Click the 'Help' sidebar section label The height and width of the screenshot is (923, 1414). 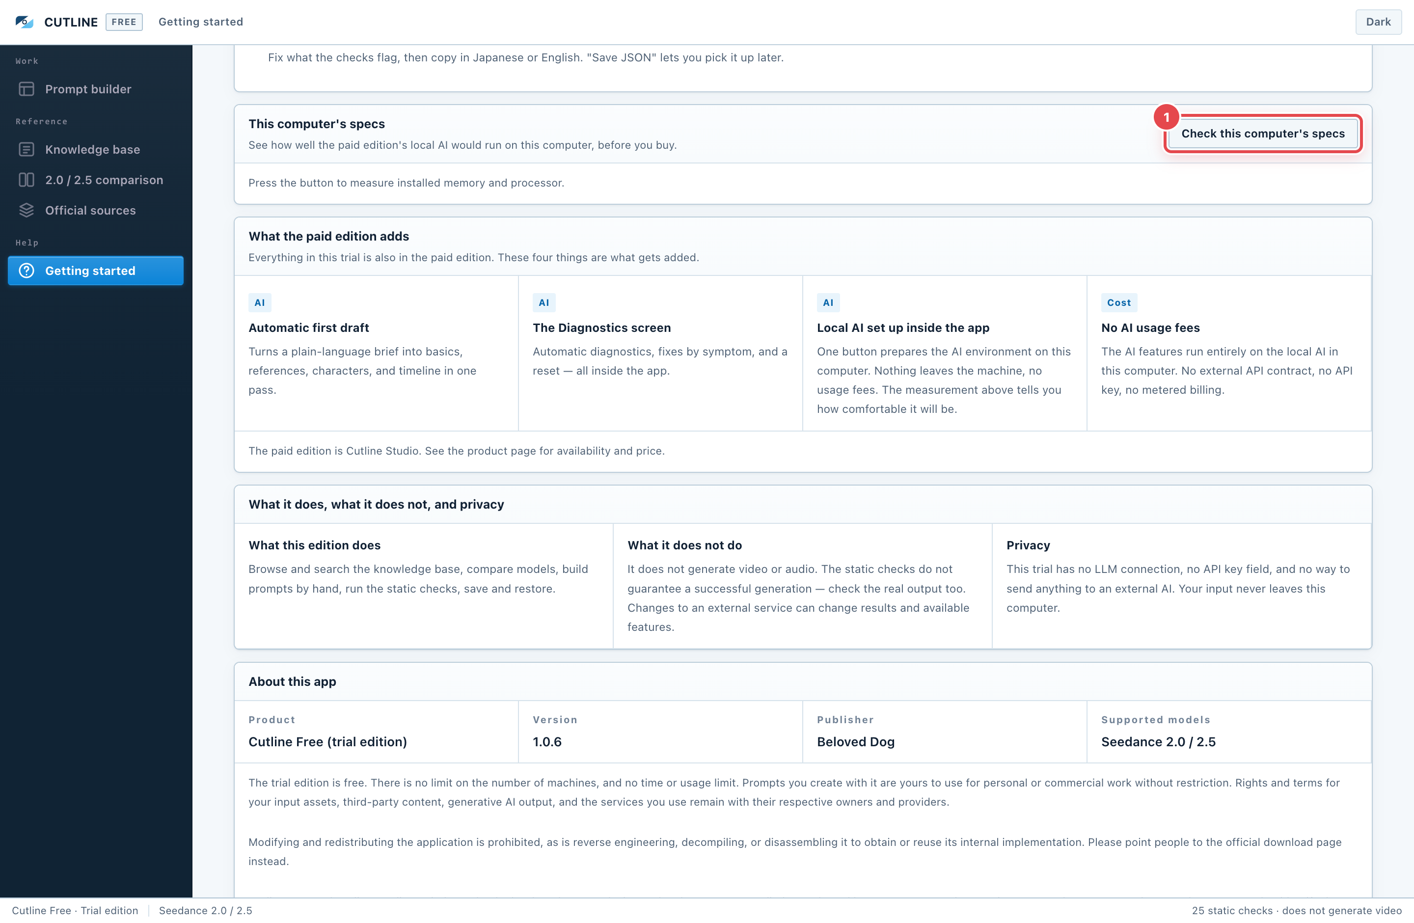(x=27, y=243)
